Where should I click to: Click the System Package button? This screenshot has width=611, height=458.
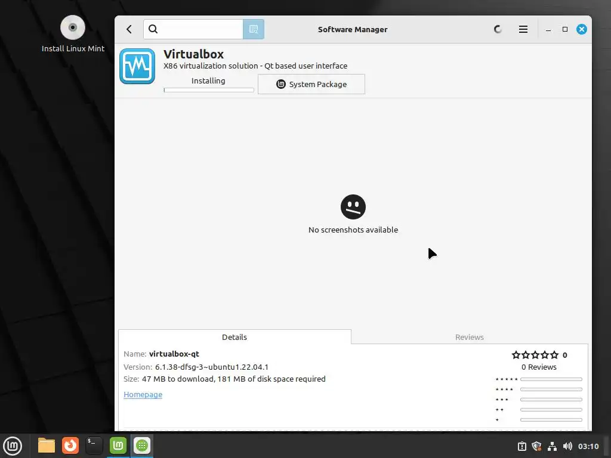tap(311, 84)
